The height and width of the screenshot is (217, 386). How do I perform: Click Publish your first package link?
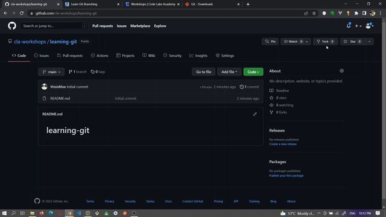(x=286, y=175)
